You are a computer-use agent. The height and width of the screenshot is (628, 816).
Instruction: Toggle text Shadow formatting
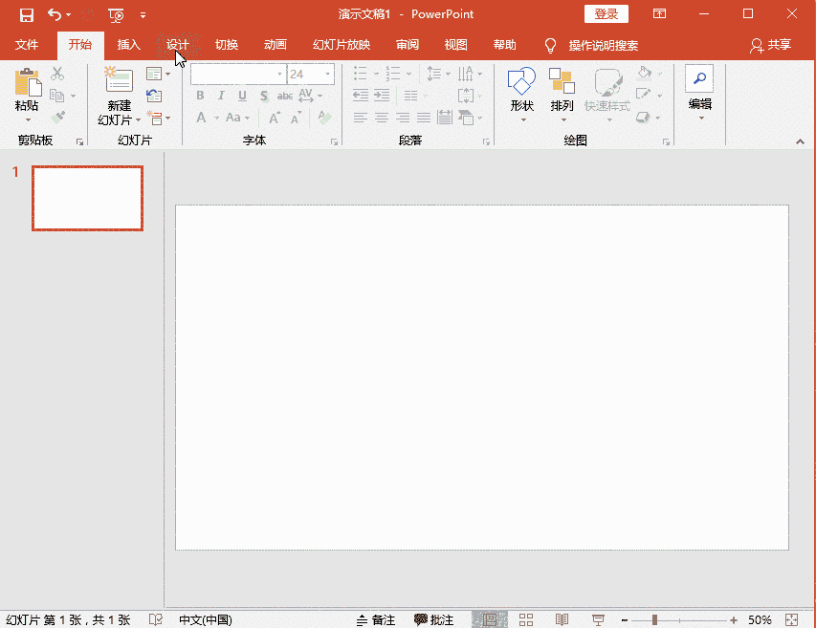click(x=264, y=96)
